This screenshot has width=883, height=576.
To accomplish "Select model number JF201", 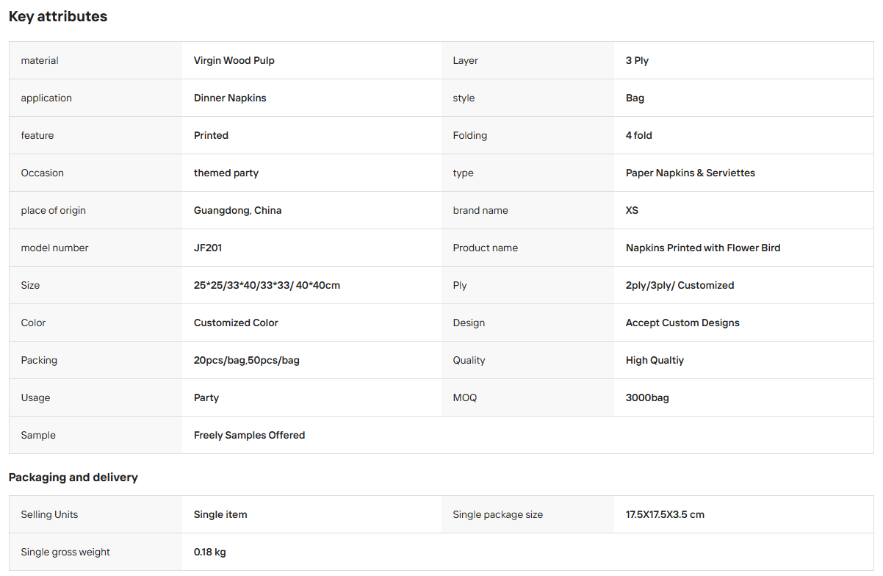I will coord(208,248).
